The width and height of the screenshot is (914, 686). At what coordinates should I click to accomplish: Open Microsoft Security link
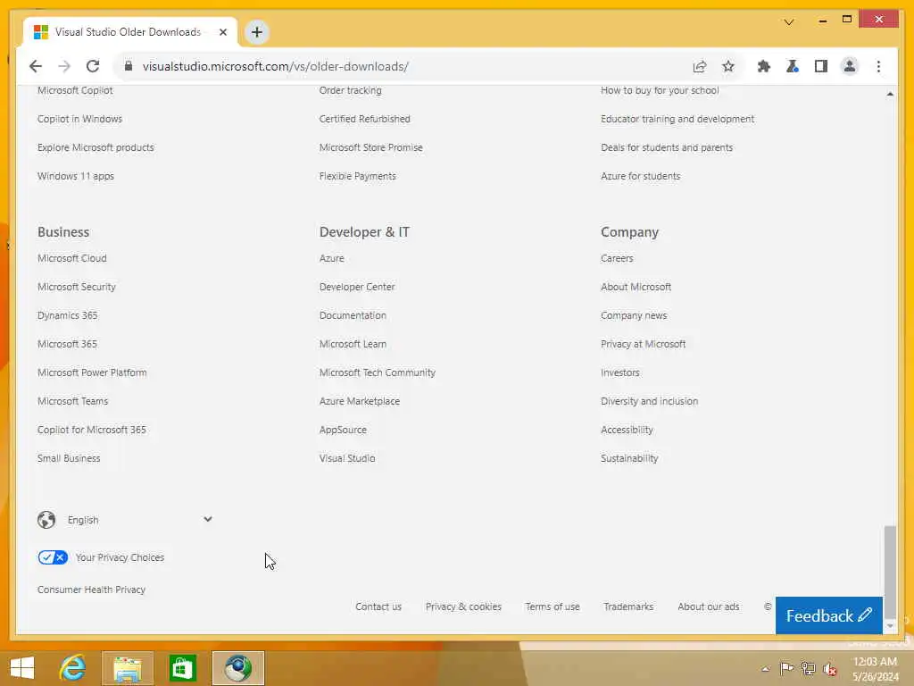[77, 287]
